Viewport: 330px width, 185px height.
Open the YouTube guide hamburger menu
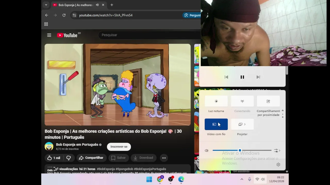pos(49,35)
